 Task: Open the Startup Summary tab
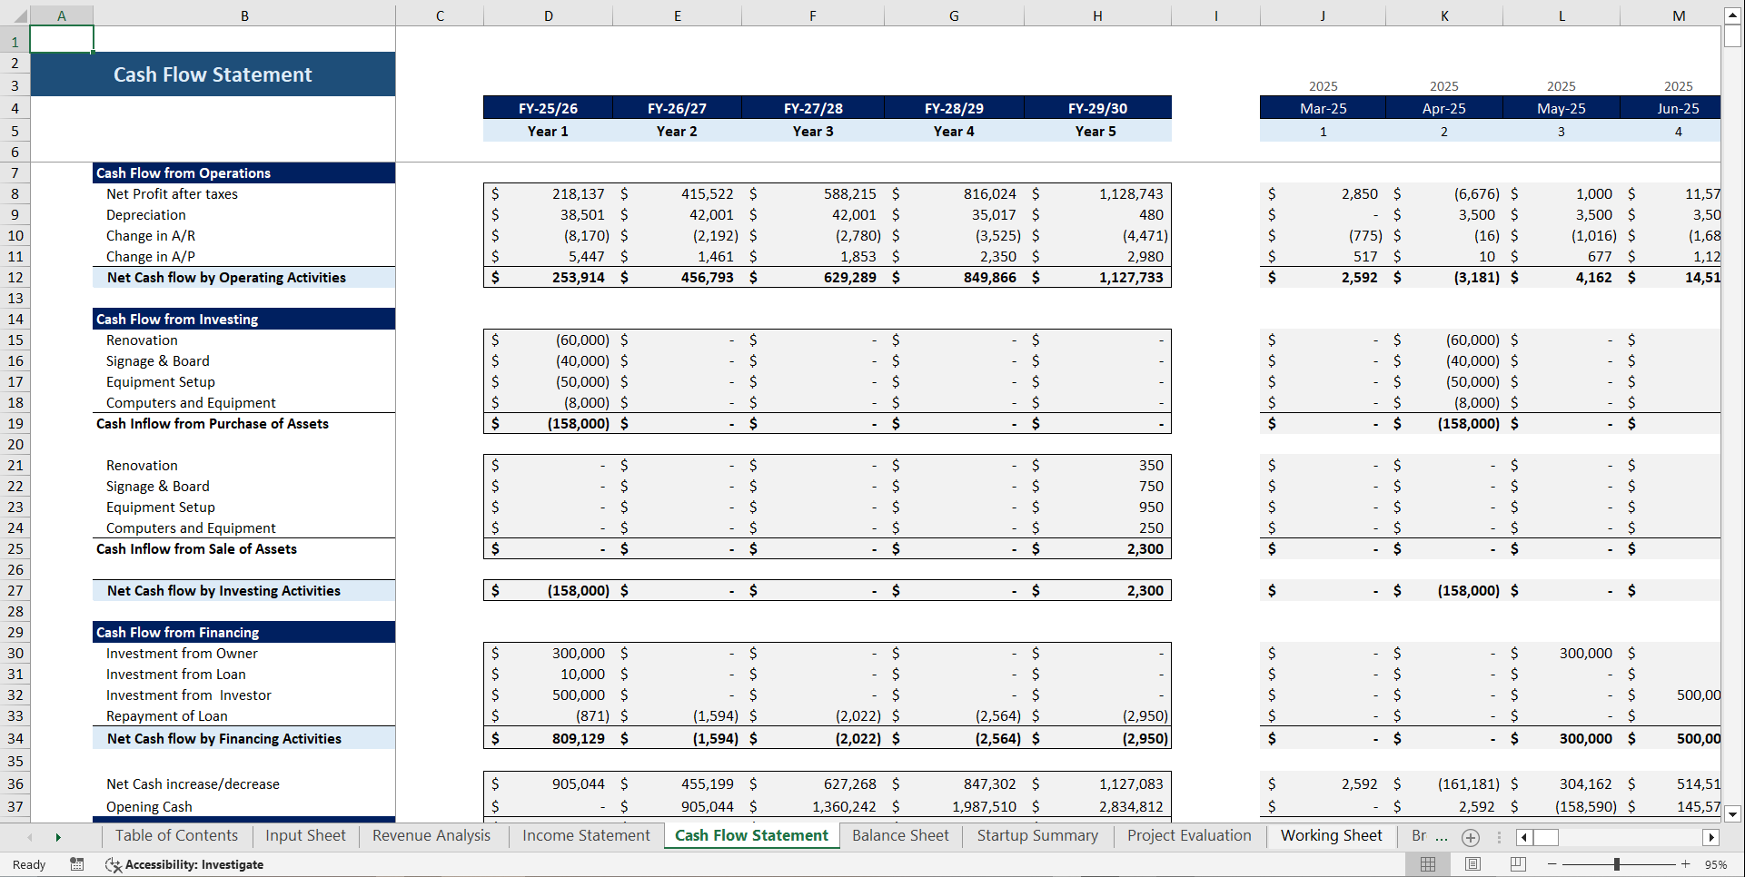coord(1037,835)
